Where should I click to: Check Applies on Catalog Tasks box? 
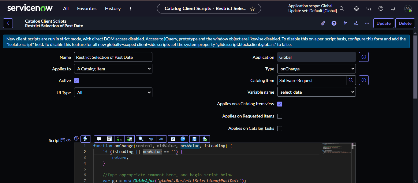point(280,129)
